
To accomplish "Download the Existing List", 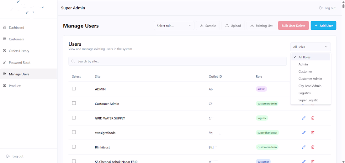I will click(x=261, y=26).
